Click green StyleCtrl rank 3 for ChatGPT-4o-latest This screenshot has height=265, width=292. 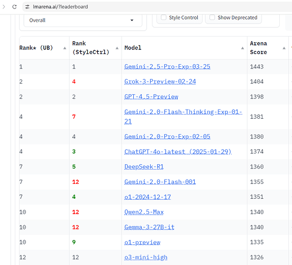point(74,152)
